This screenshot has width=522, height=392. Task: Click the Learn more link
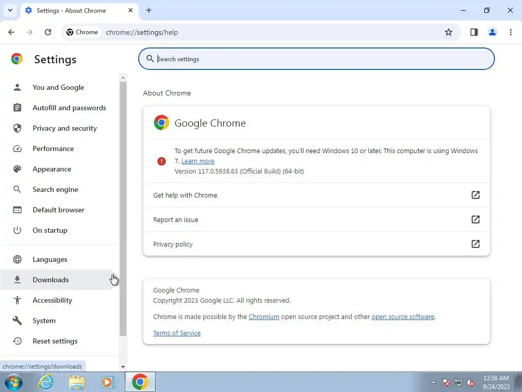198,161
